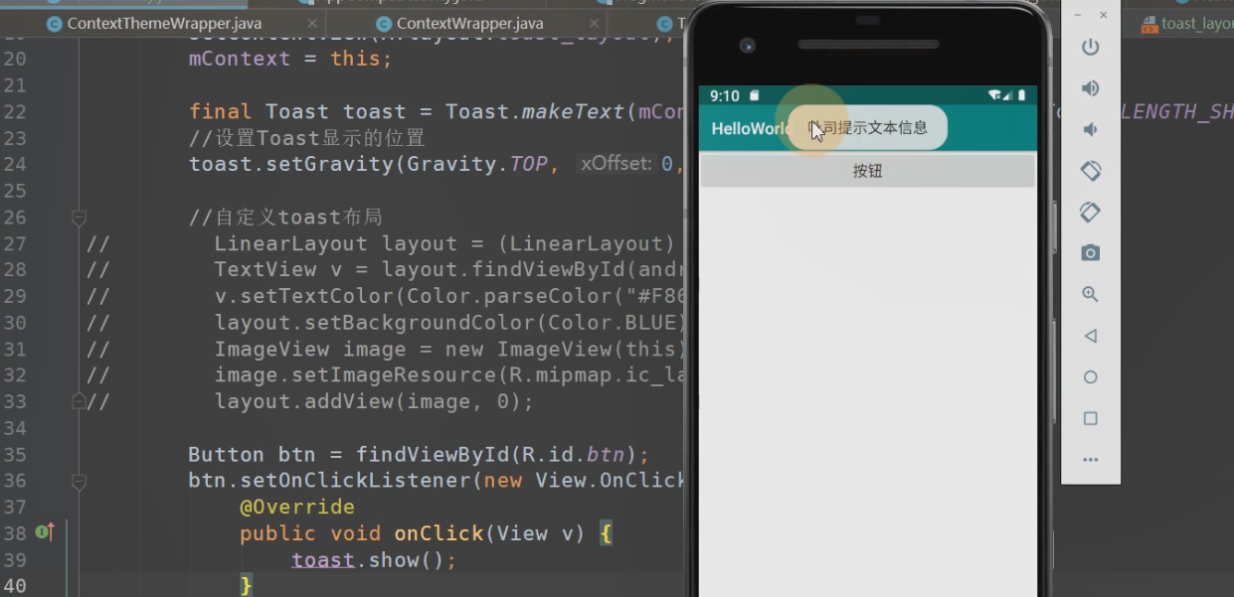Click the comment '//设置Toast显示的位置'

tap(306, 137)
